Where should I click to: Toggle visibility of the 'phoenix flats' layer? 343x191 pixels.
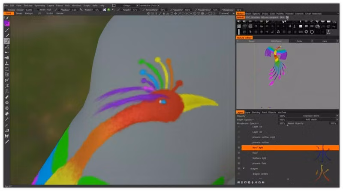tap(239, 164)
